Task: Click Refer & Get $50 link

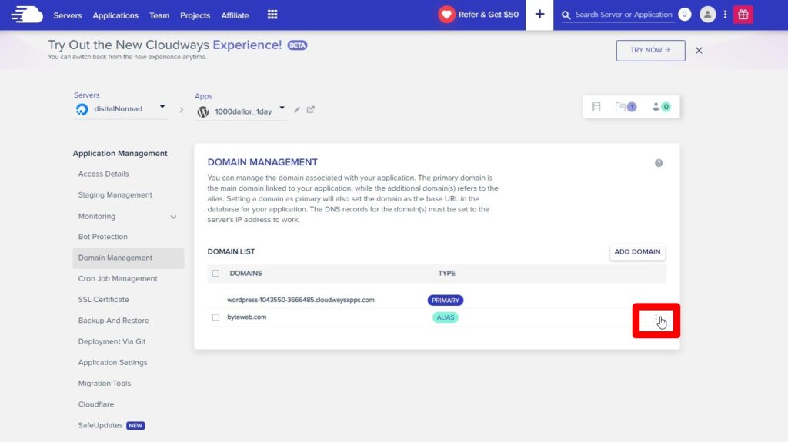Action: pos(489,15)
